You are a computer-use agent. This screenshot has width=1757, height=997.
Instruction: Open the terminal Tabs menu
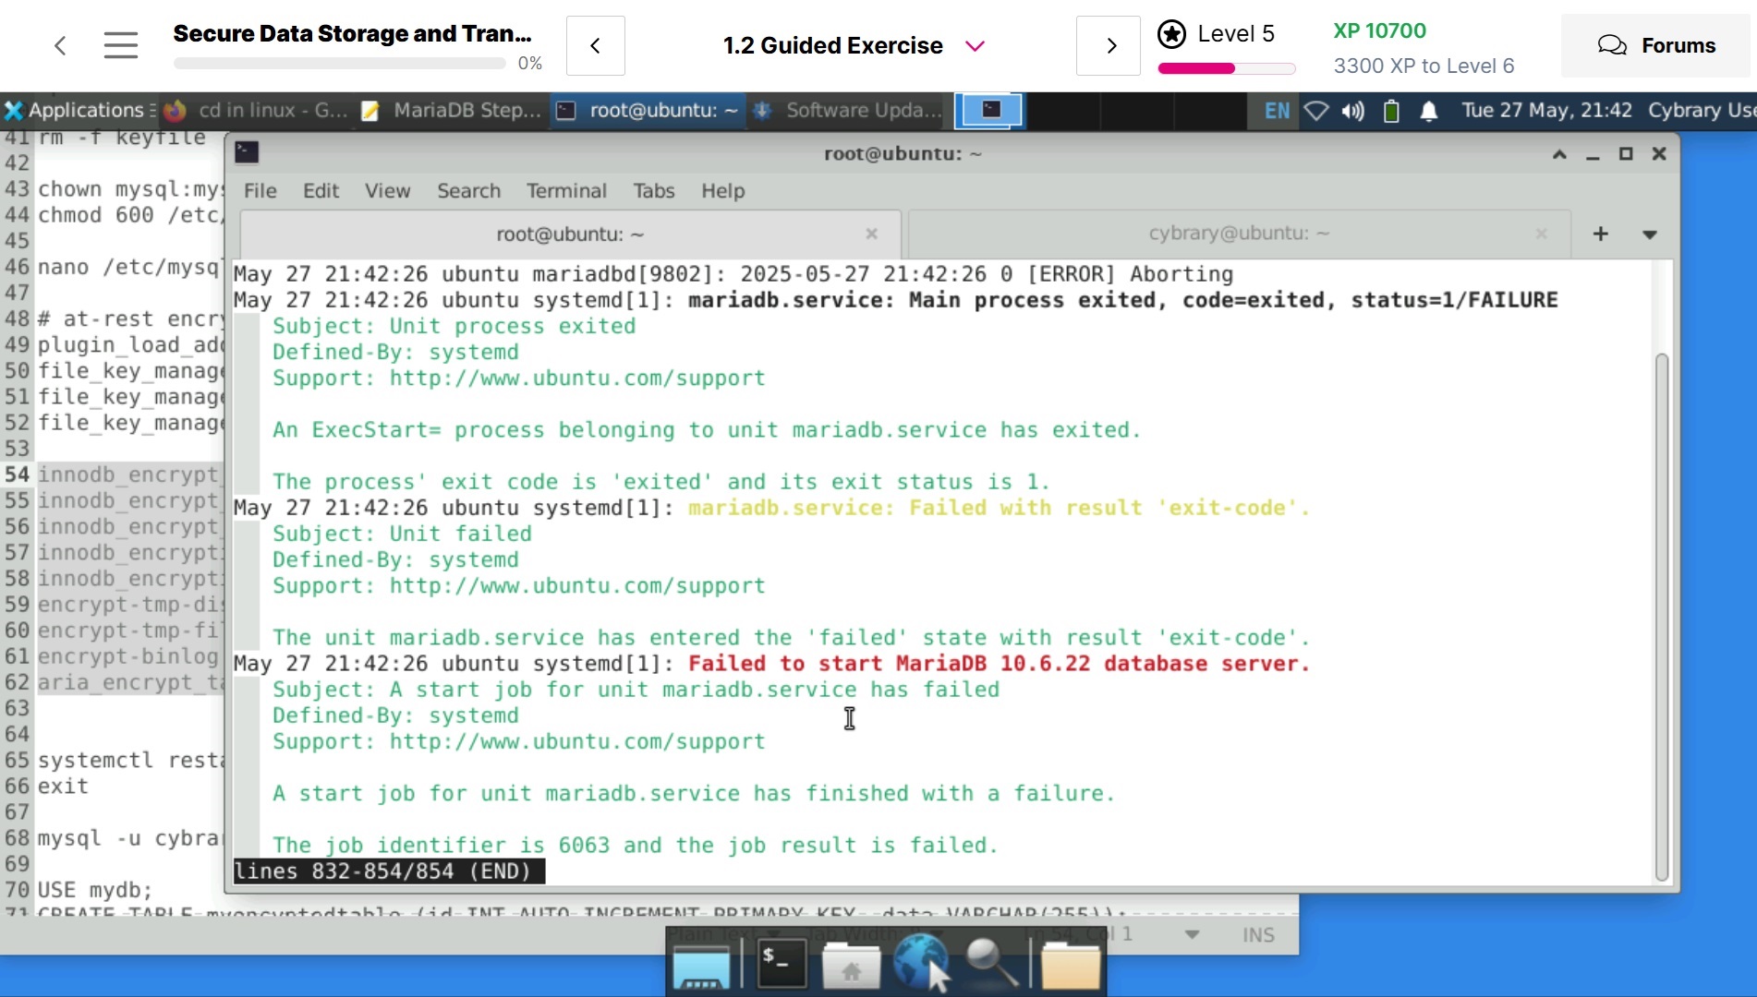point(654,190)
